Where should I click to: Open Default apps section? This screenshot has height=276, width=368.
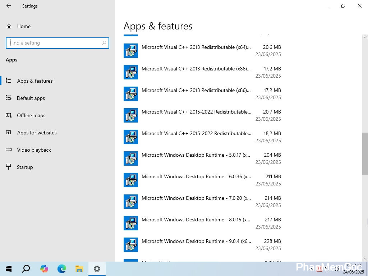(x=31, y=98)
